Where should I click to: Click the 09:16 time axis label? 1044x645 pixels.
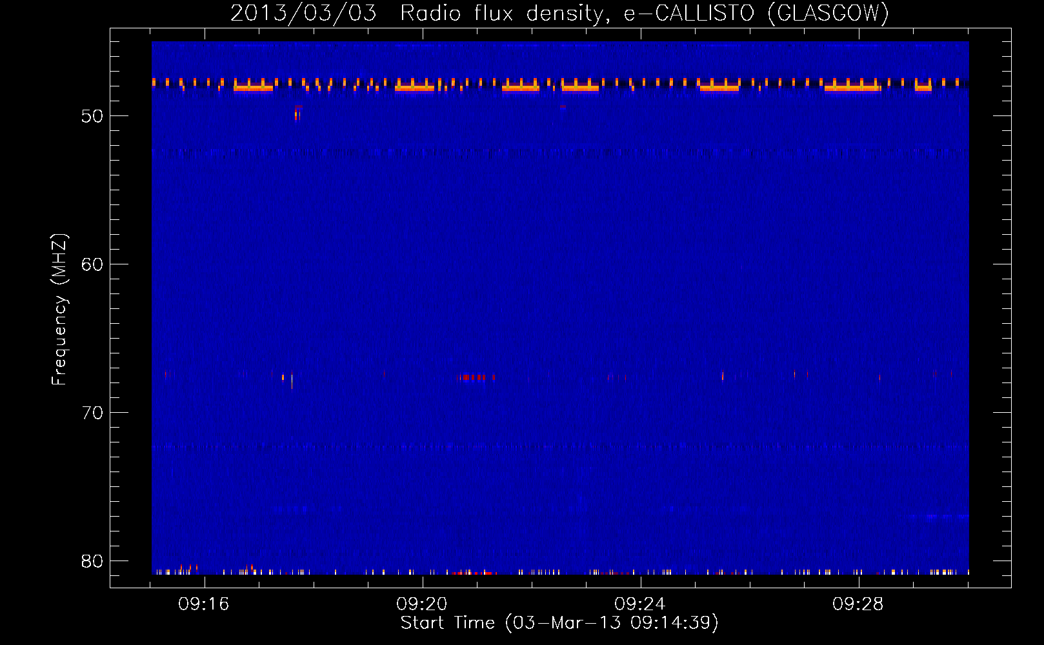coord(204,604)
